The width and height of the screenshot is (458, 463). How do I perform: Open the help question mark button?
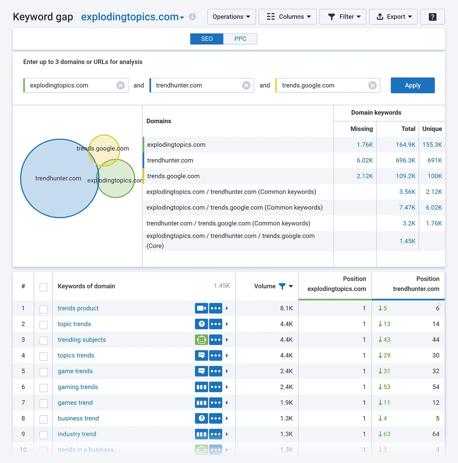432,17
